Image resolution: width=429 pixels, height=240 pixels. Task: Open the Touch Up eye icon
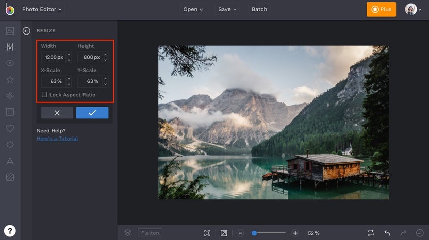tap(10, 63)
